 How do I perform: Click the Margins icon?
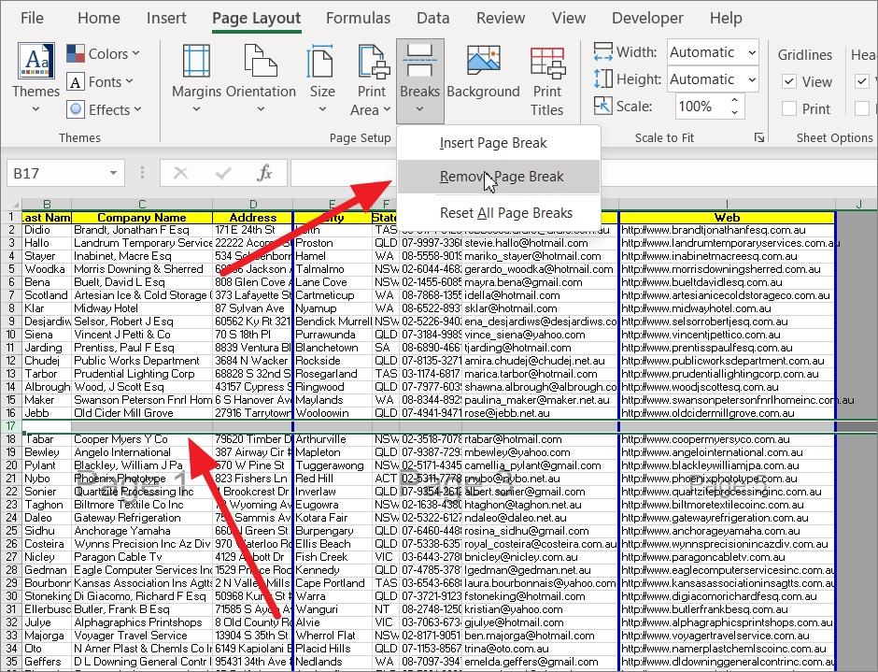pos(196,64)
